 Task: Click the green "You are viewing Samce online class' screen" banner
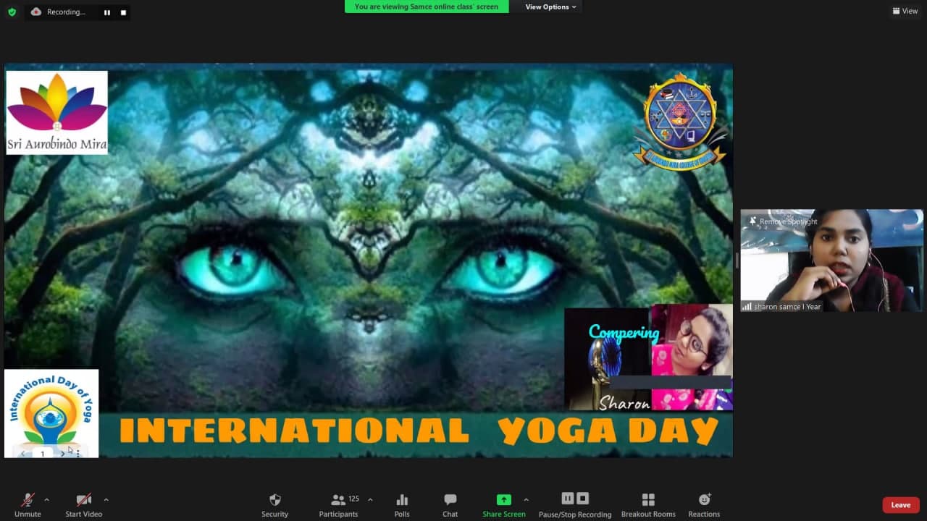[x=427, y=7]
